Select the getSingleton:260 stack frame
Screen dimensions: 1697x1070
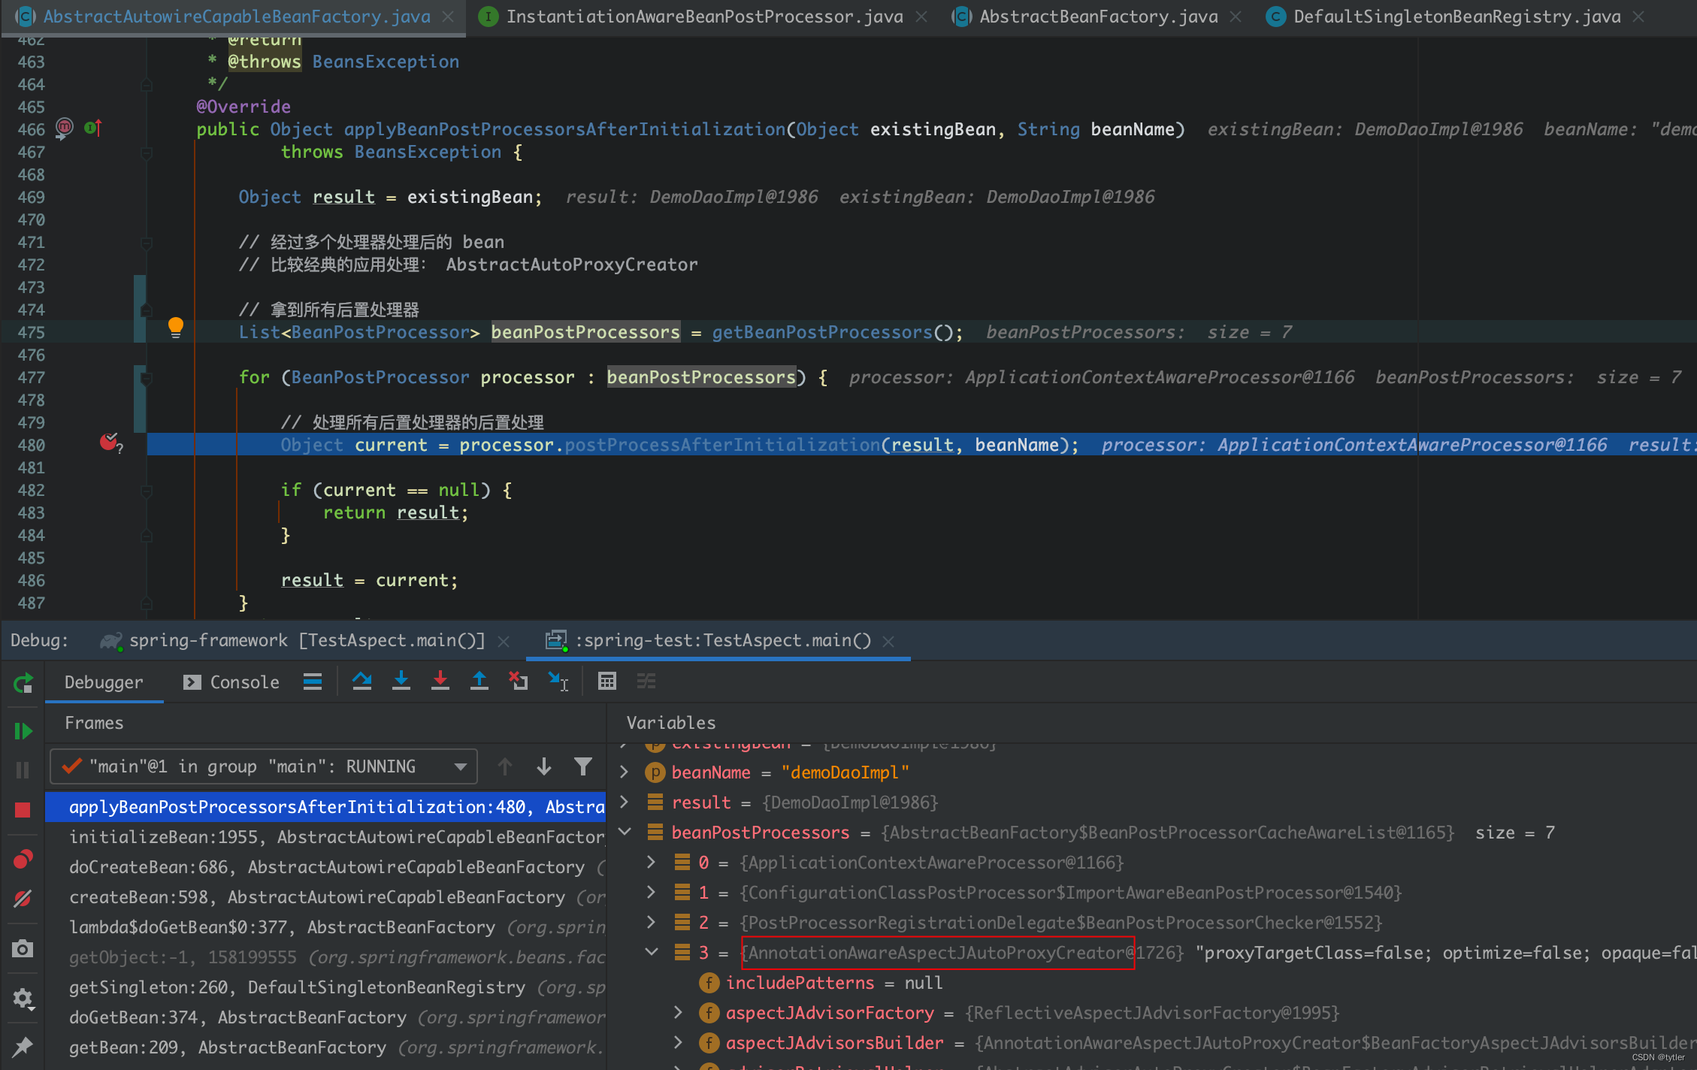(x=325, y=987)
